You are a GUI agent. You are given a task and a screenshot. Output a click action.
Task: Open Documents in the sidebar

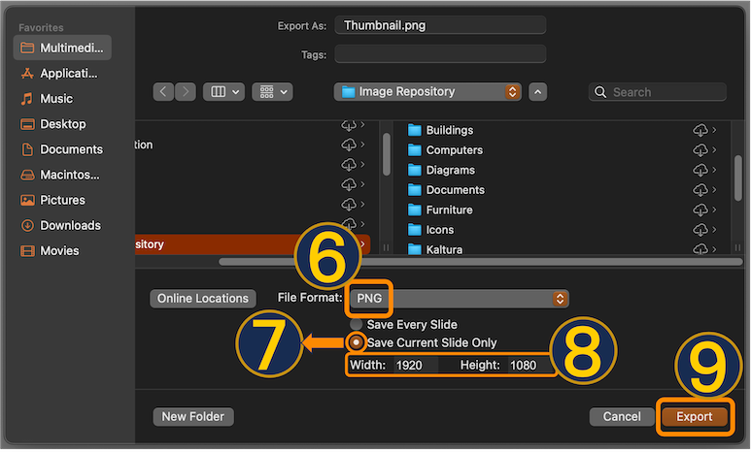61,149
